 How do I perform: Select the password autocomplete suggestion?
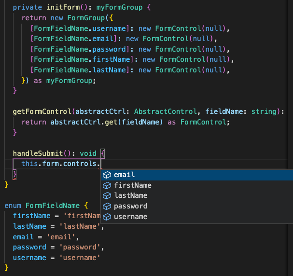[197, 206]
